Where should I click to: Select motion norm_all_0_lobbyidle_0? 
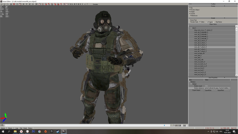point(201,32)
